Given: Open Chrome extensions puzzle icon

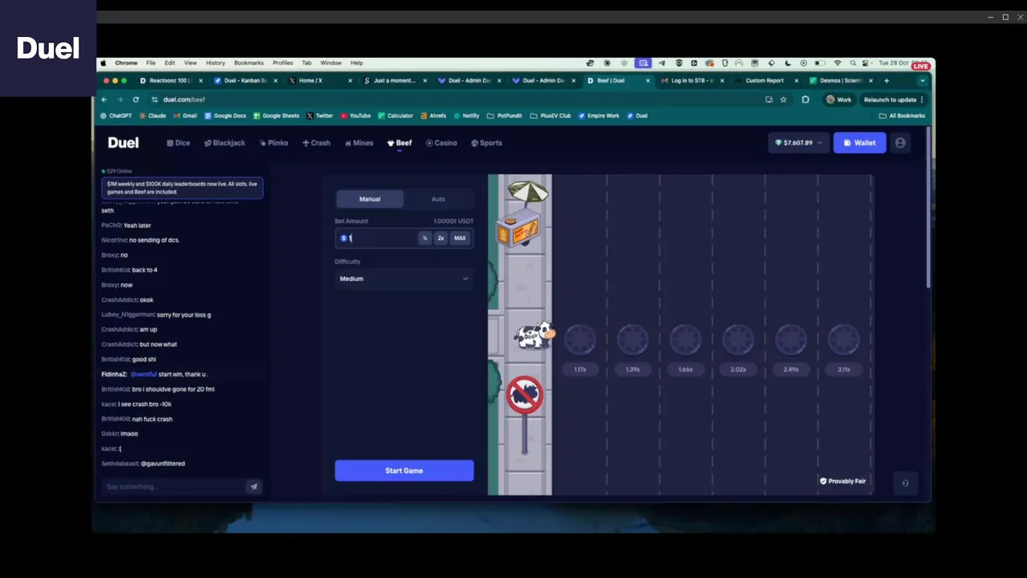Looking at the screenshot, I should click(806, 100).
